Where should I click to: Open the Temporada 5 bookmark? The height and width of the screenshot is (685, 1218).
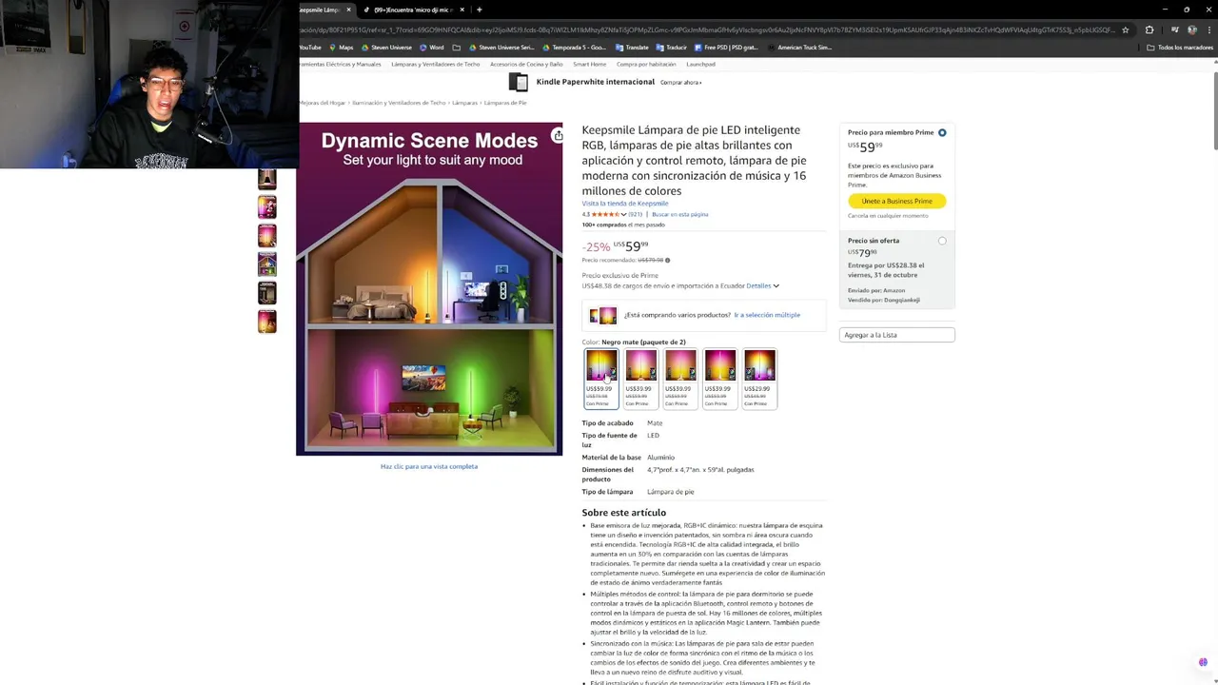(x=574, y=48)
